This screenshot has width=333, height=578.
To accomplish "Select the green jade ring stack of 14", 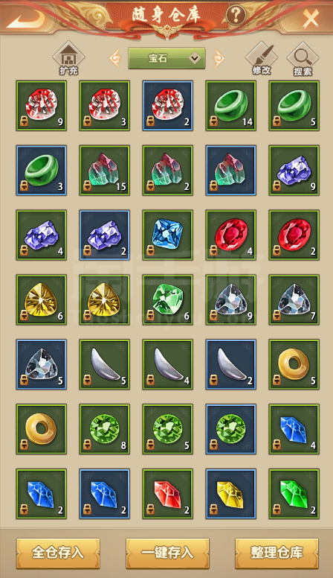I will (x=231, y=106).
